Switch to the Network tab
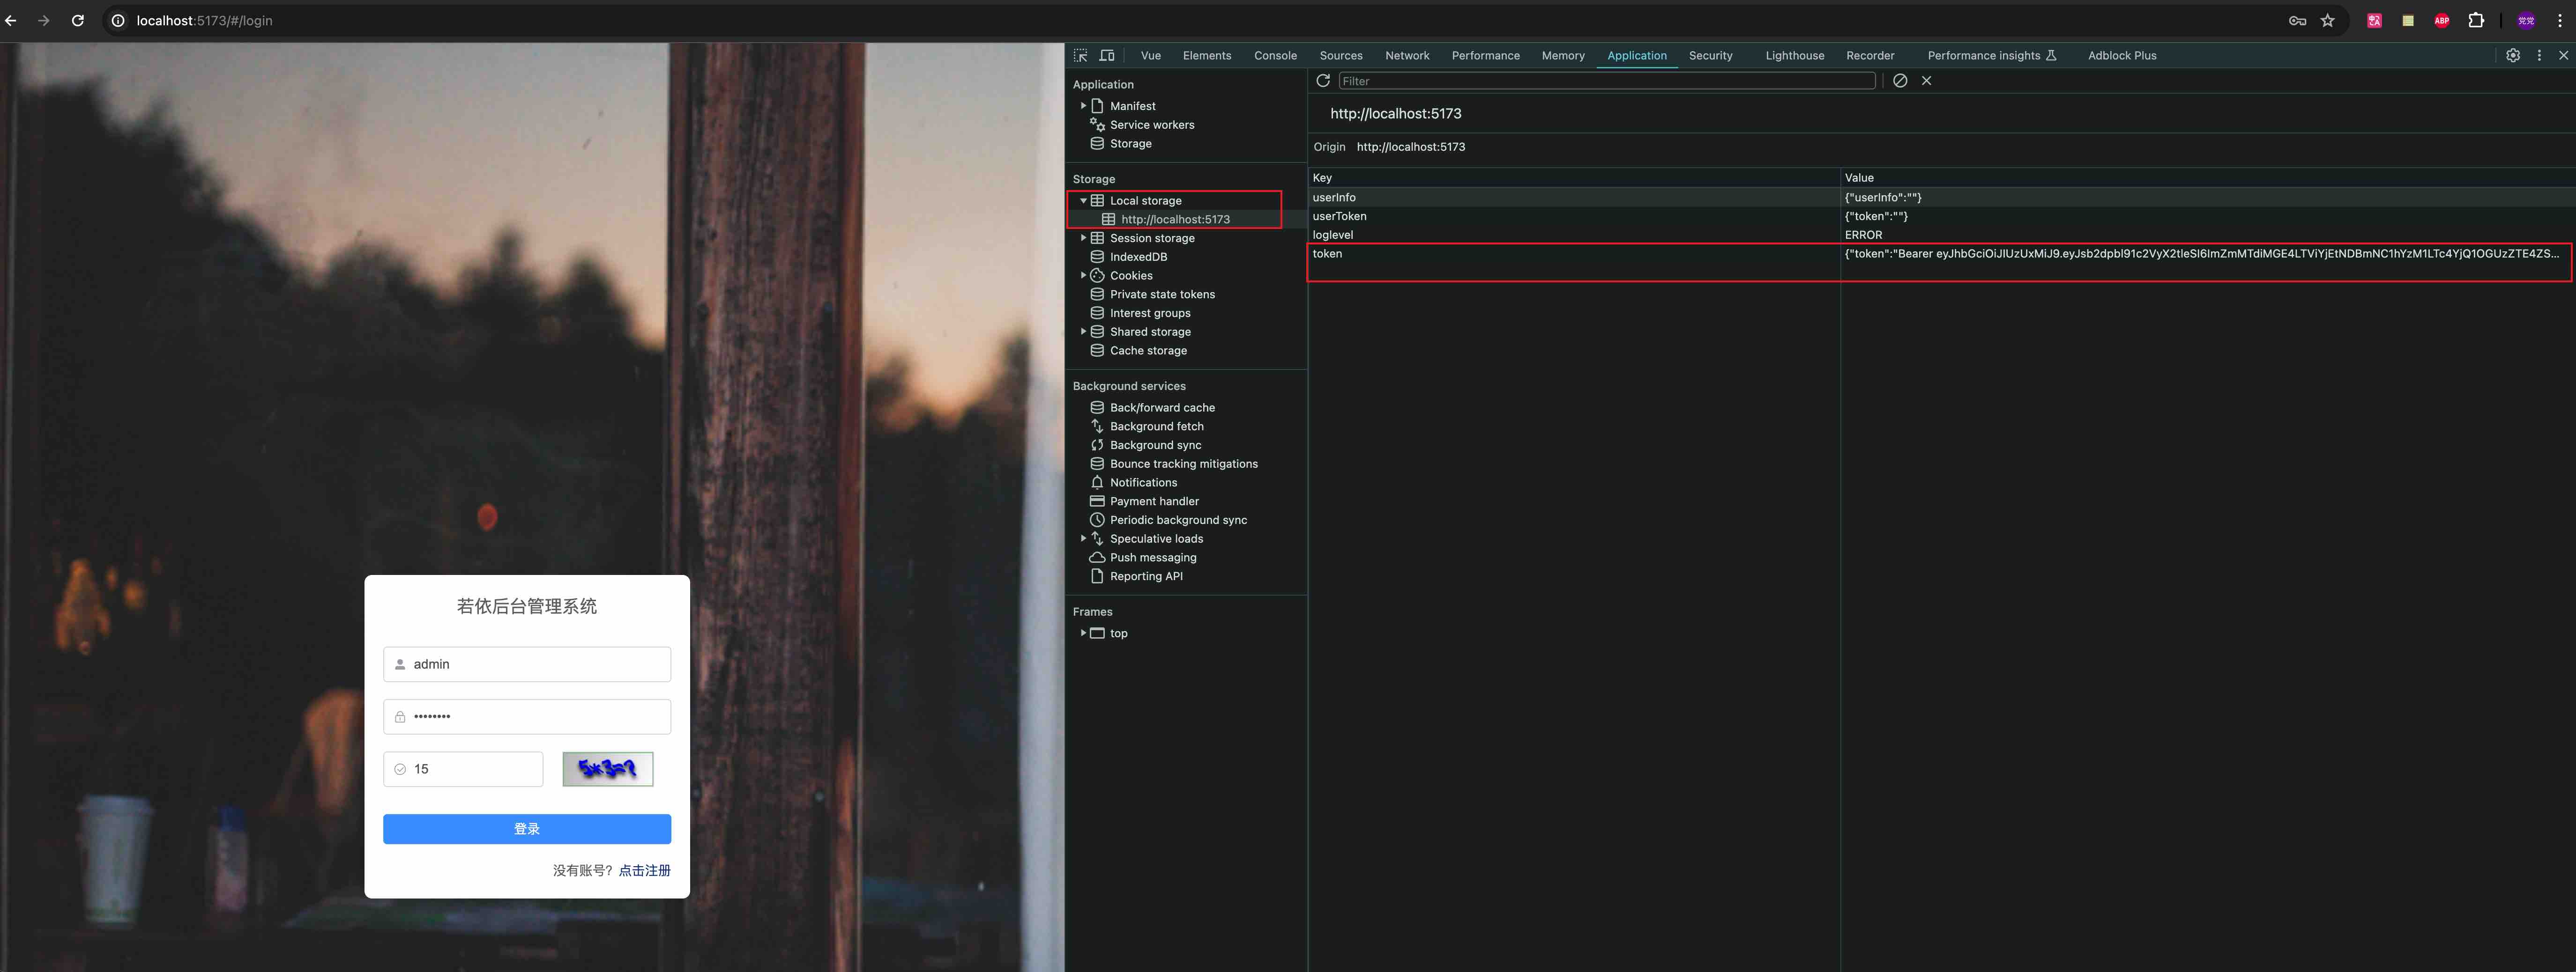Image resolution: width=2576 pixels, height=972 pixels. (x=1407, y=56)
